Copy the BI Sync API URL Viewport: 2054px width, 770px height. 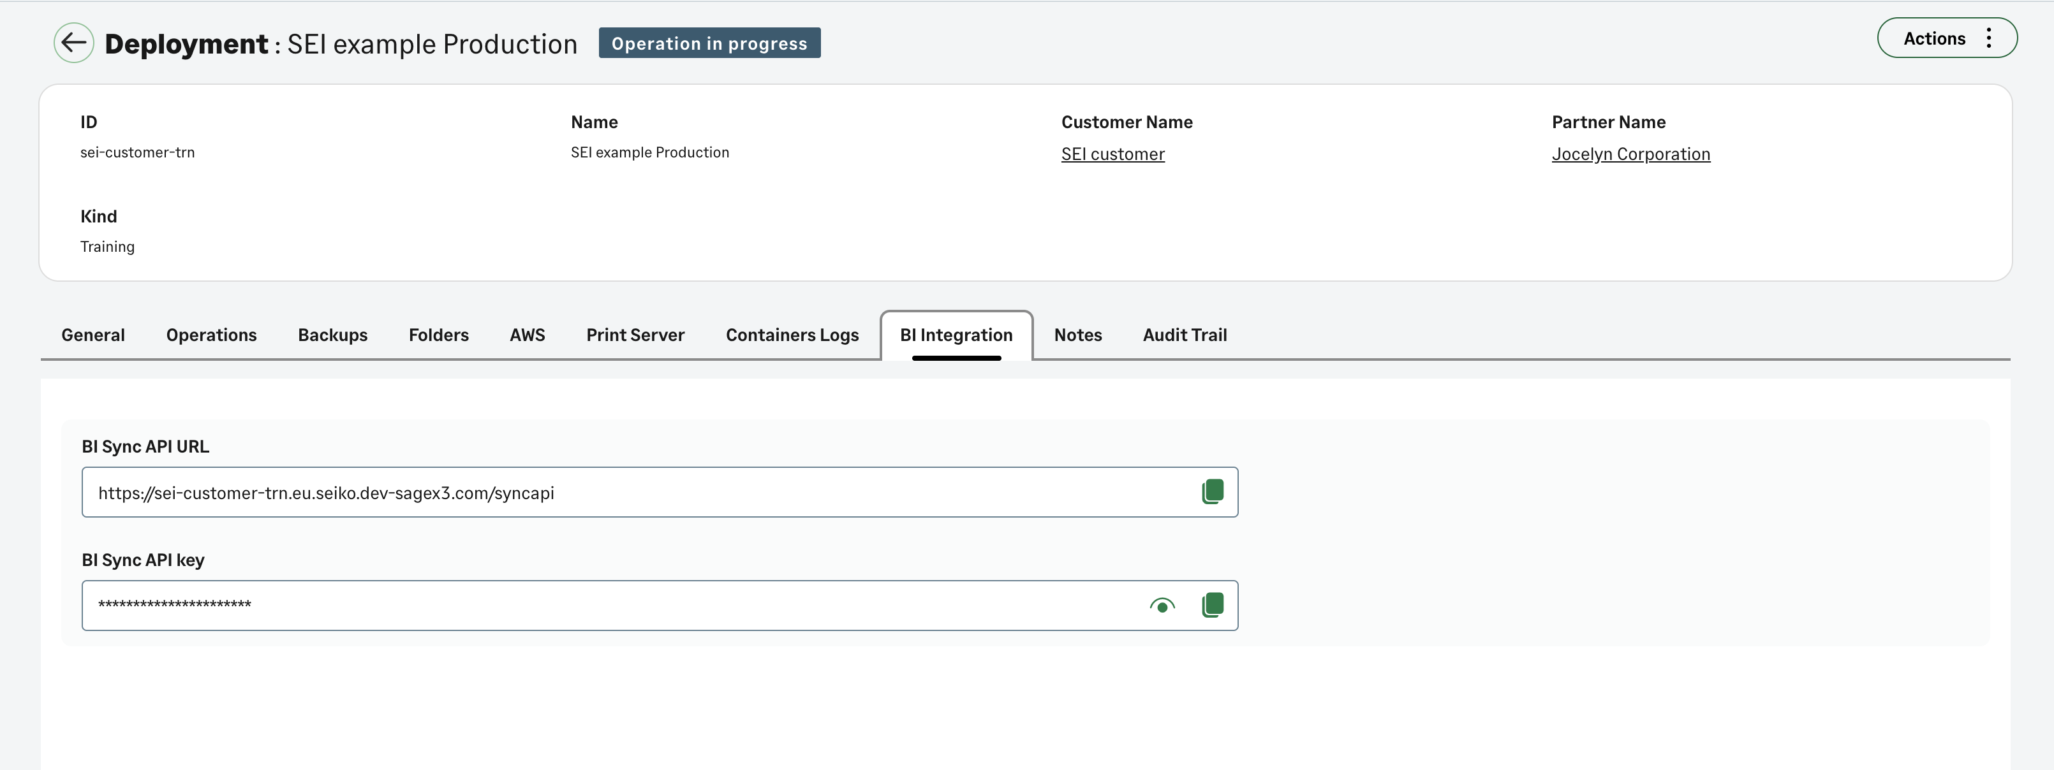(1213, 492)
